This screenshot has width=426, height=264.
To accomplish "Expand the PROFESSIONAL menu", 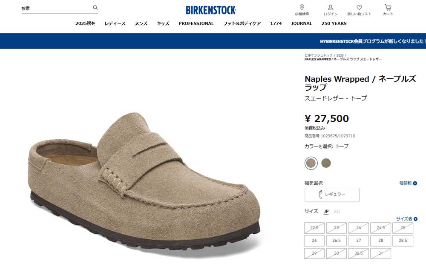I will point(196,23).
